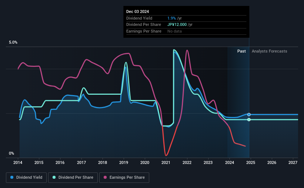
Task: Toggle the Dividend Per Share legend button
Action: tap(73, 178)
